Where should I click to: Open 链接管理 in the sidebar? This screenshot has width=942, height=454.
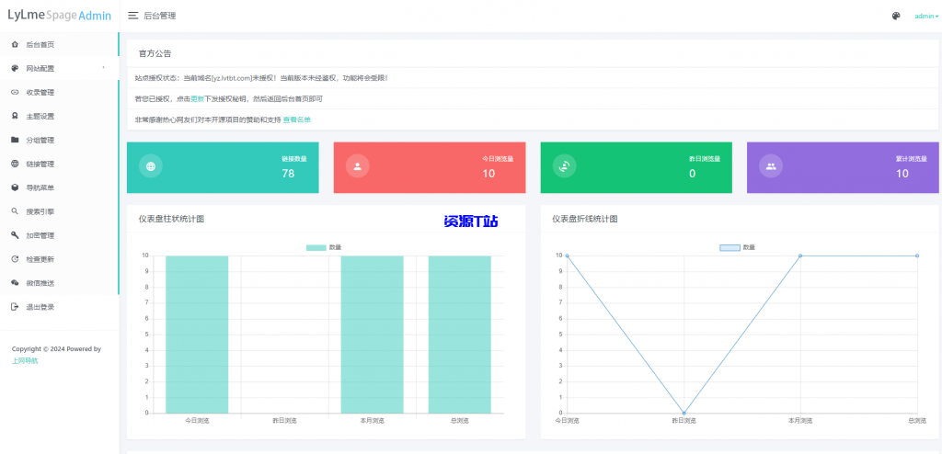tap(59, 164)
